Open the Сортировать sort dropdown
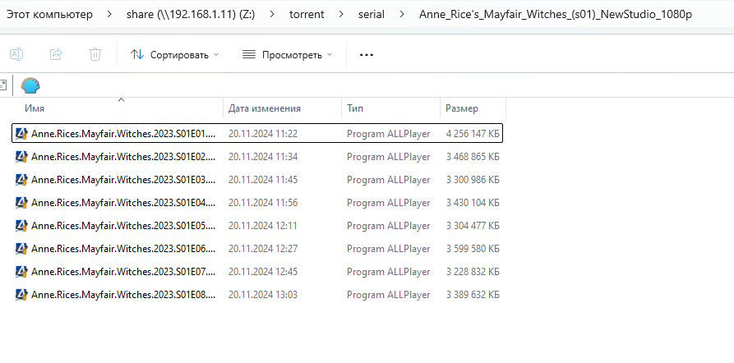The image size is (734, 363). [175, 54]
